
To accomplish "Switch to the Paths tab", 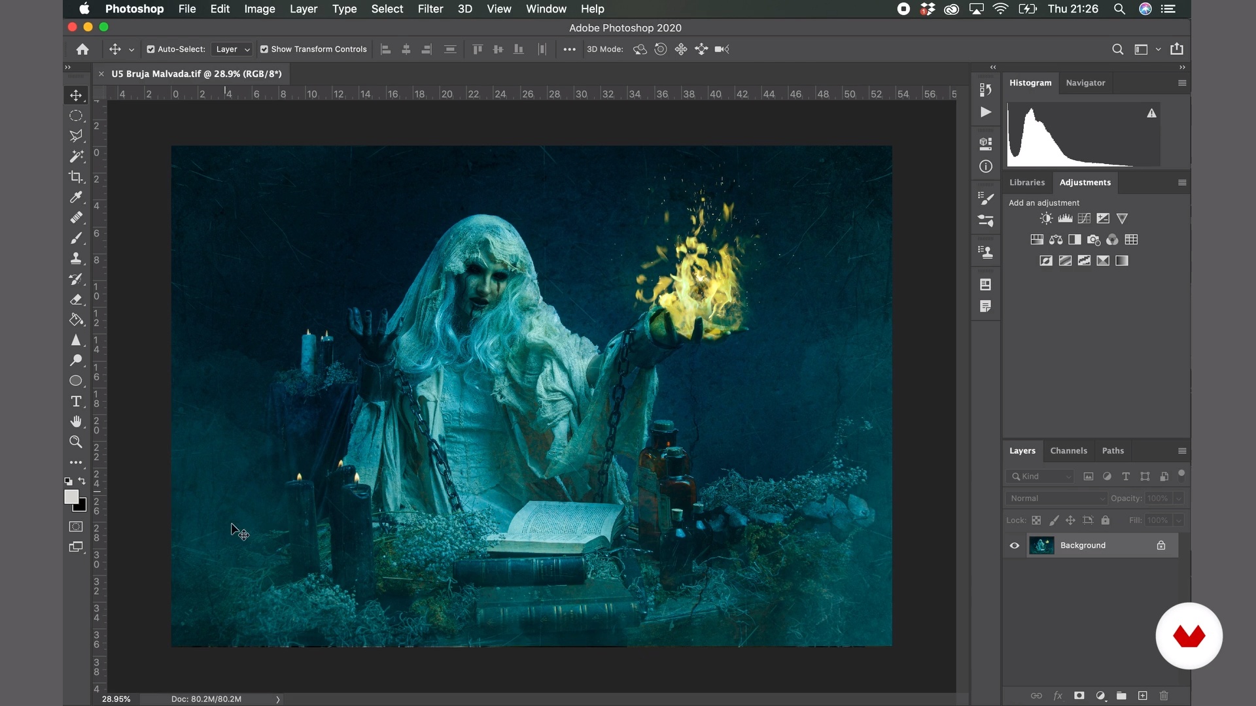I will click(x=1113, y=451).
